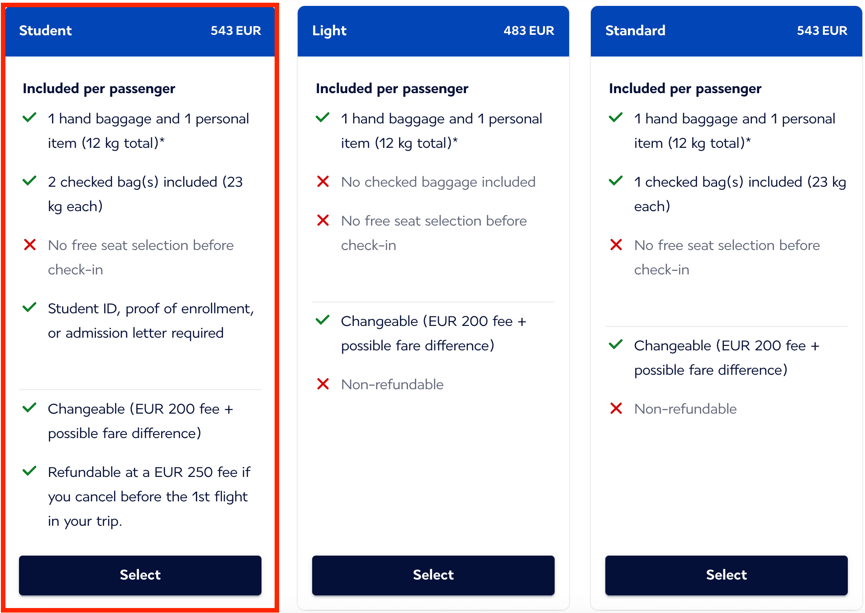The image size is (865, 613).
Task: Click green check beside 2 checked bags
Action: pos(30,181)
